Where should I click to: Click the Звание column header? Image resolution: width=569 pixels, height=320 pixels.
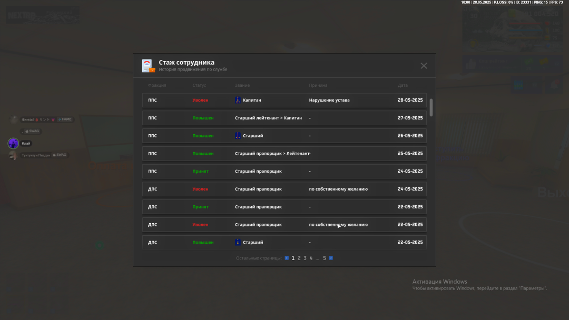pos(242,85)
